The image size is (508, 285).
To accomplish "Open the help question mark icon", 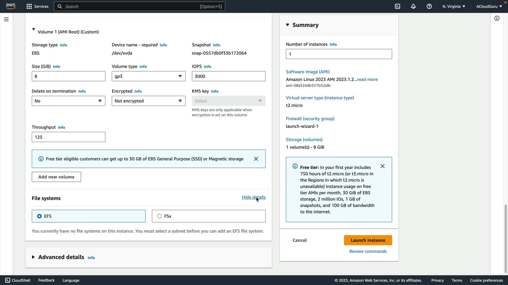I will pyautogui.click(x=429, y=6).
